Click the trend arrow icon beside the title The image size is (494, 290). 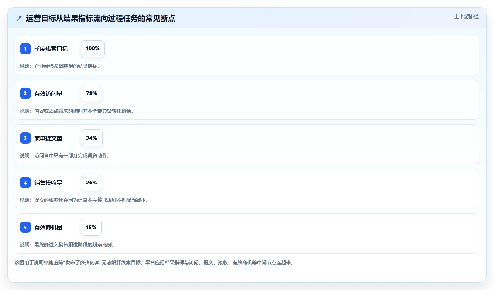coord(19,18)
